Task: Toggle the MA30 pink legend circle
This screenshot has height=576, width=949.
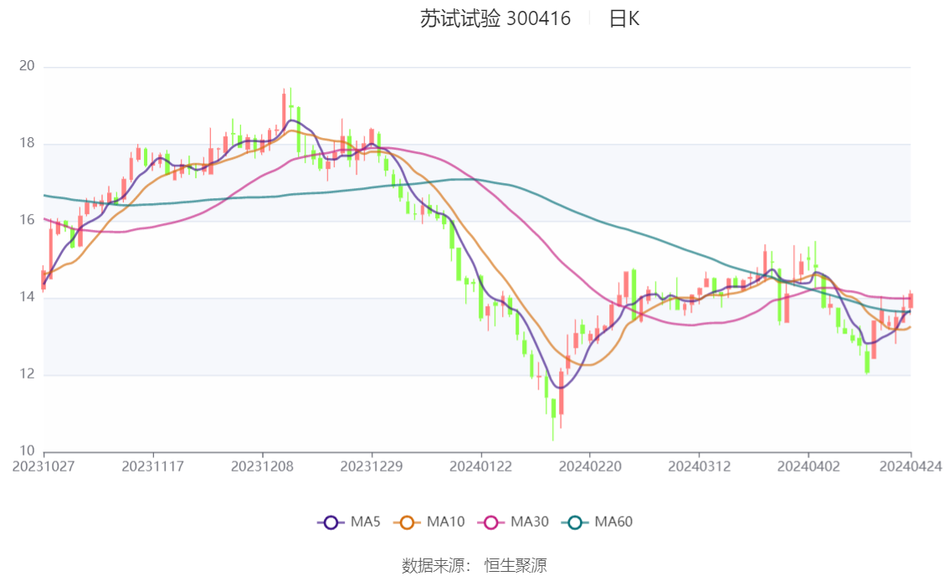Action: coord(491,522)
